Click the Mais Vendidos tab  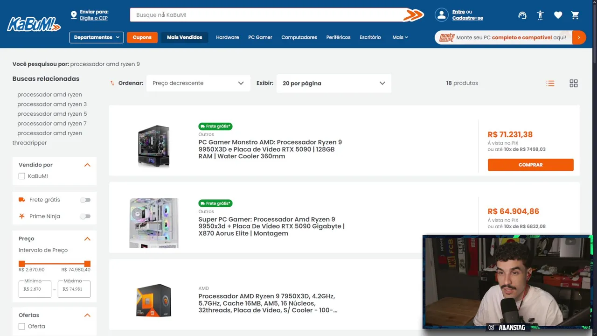coord(185,37)
